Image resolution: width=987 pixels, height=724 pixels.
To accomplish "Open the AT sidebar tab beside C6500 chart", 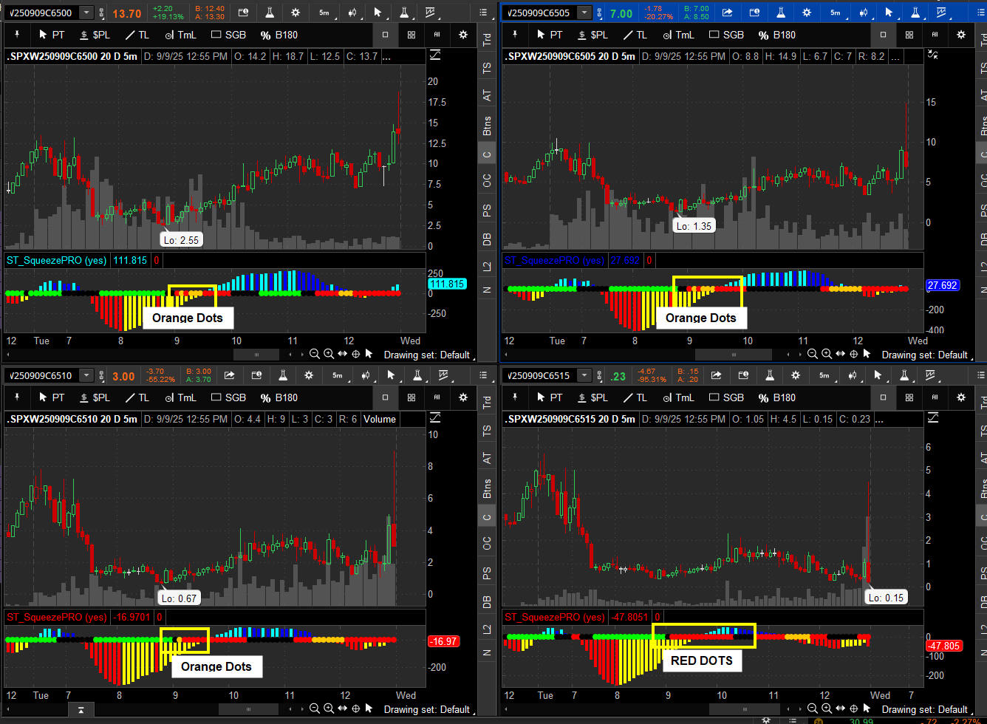I will click(487, 95).
